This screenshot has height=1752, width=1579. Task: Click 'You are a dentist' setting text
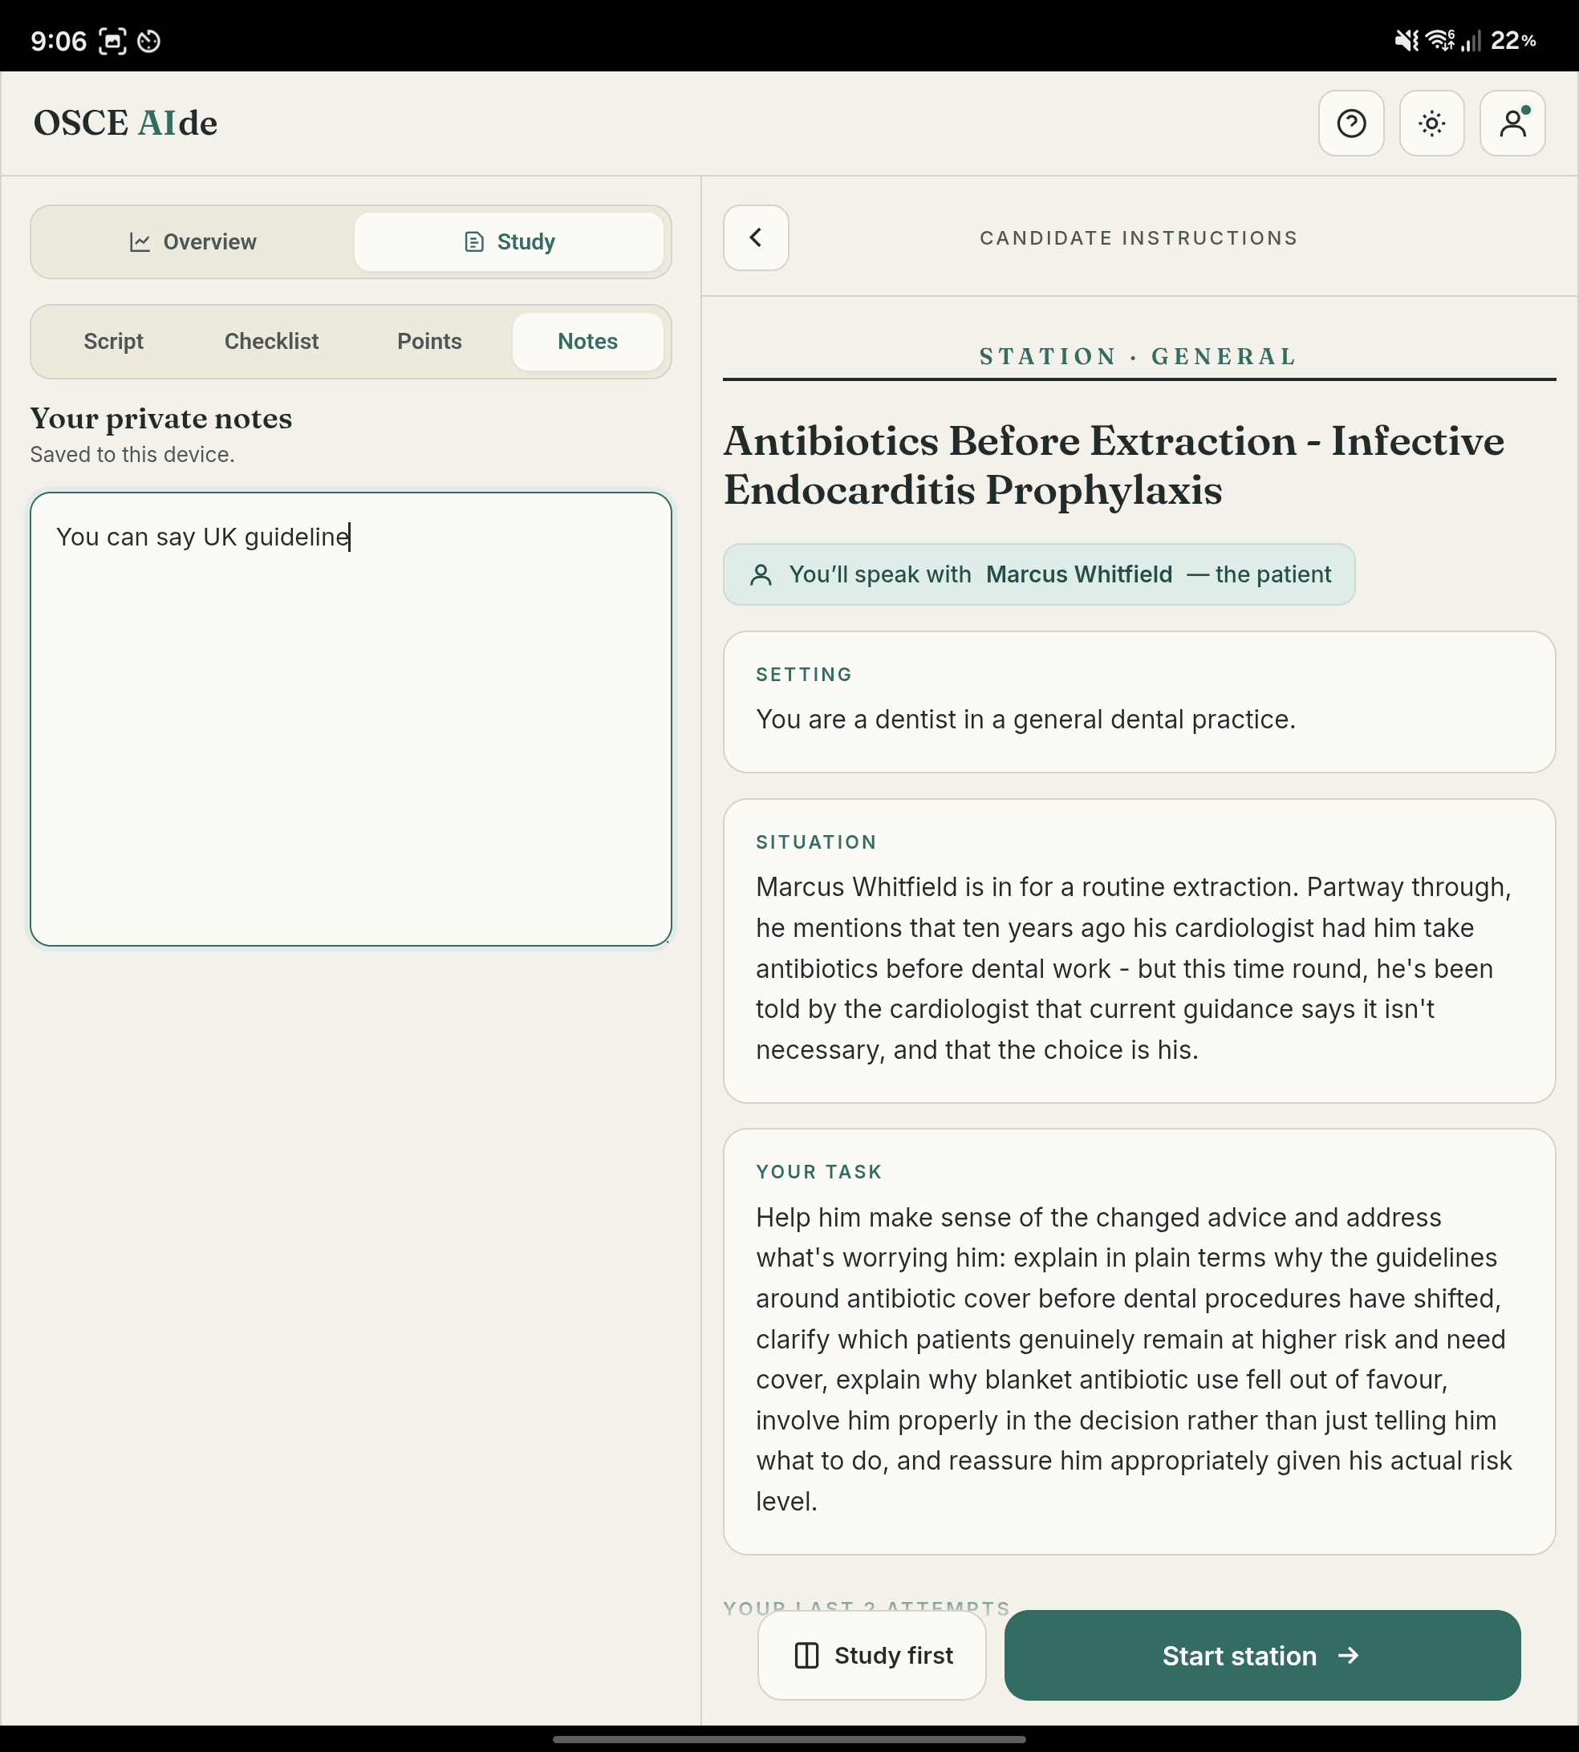(x=1025, y=719)
